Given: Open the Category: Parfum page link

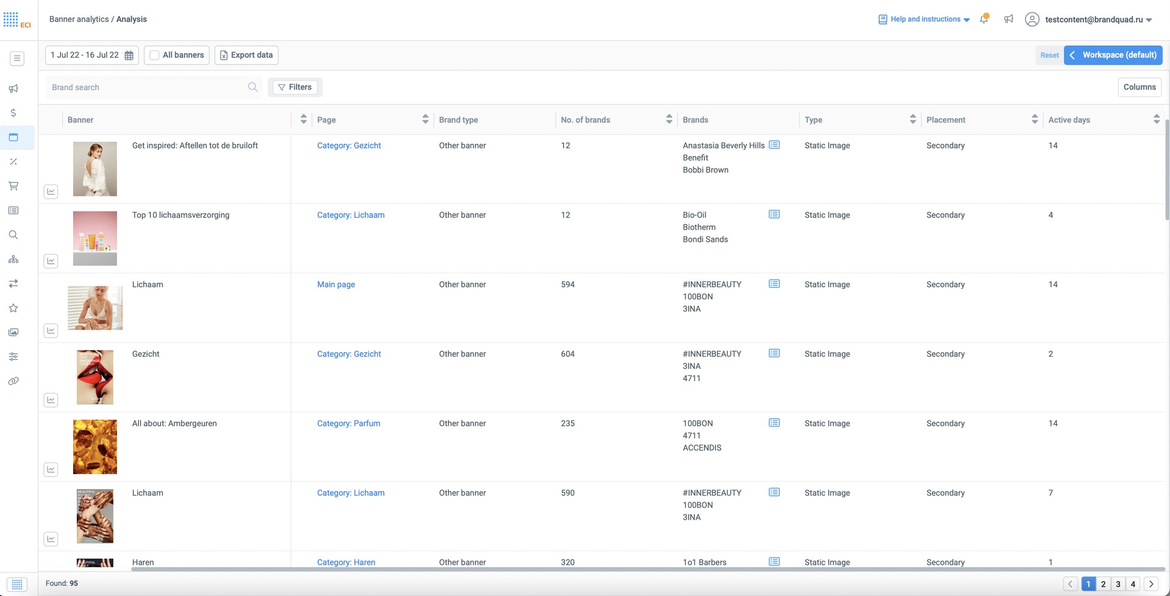Looking at the screenshot, I should pos(349,423).
